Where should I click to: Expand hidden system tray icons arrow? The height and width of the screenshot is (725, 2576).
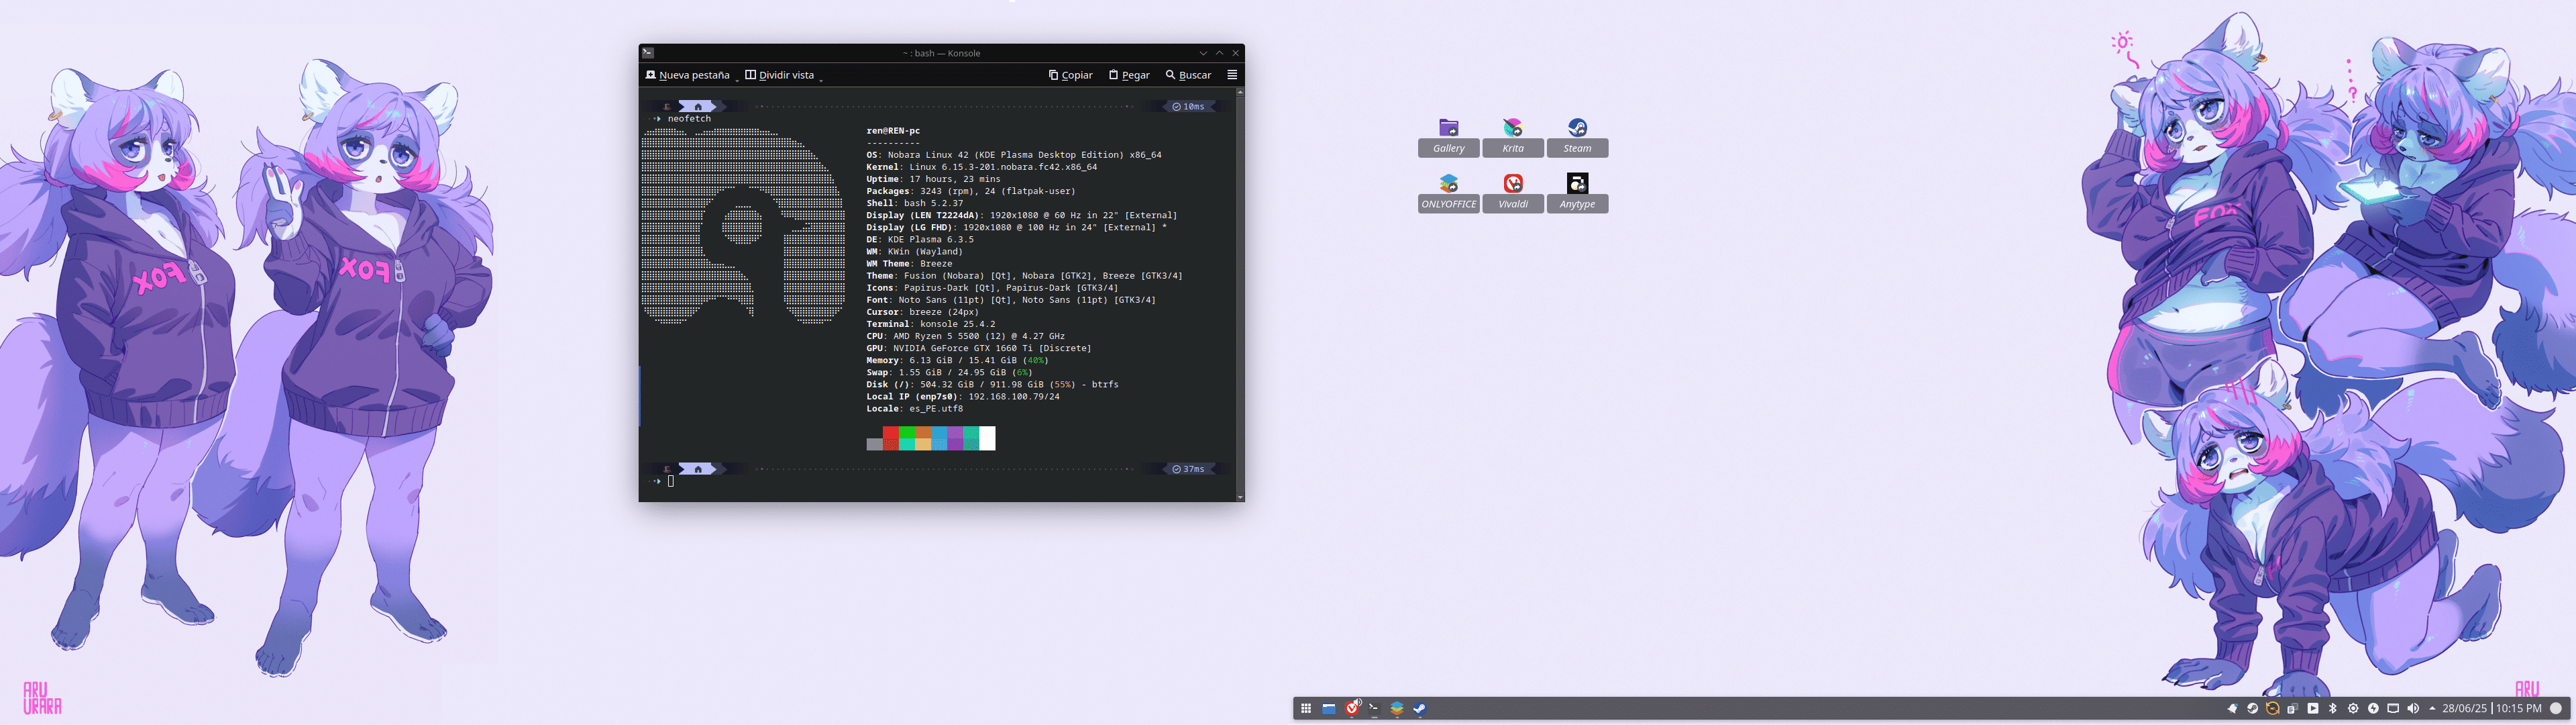pos(2432,708)
